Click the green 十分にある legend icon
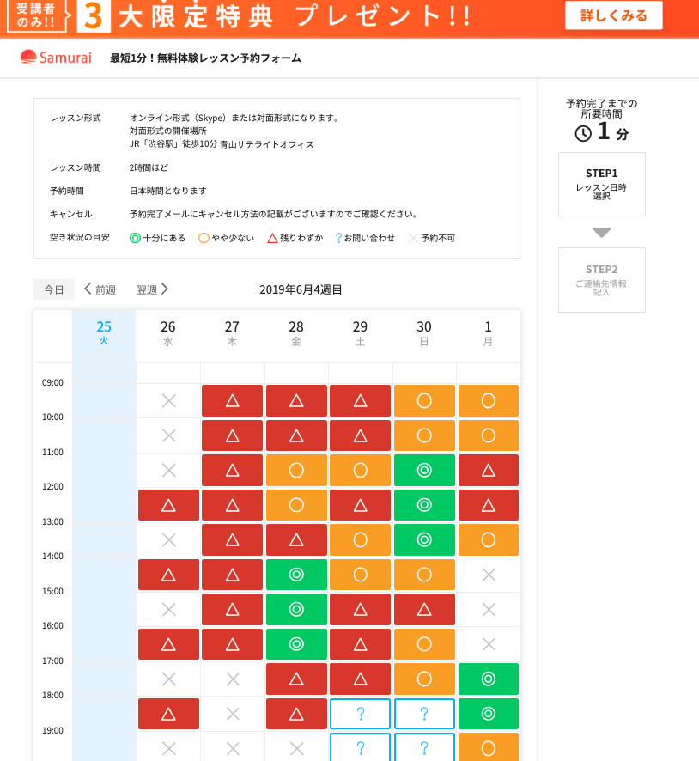This screenshot has width=699, height=761. (x=136, y=238)
